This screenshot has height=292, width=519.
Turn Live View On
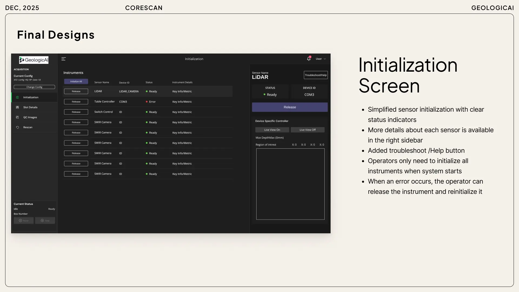272,130
